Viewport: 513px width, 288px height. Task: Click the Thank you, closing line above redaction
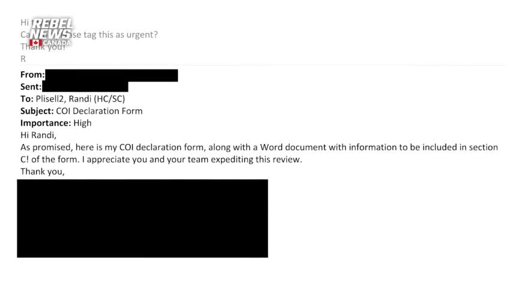click(x=43, y=171)
